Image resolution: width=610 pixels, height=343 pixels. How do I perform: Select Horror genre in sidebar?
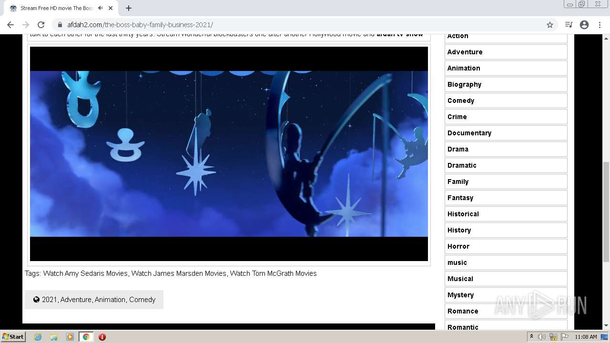tap(506, 246)
